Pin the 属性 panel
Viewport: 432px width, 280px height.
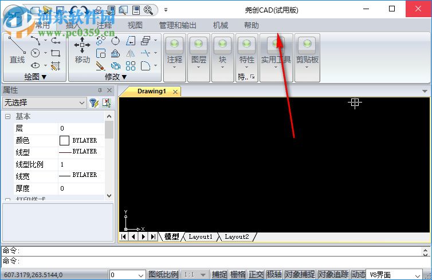(x=100, y=90)
